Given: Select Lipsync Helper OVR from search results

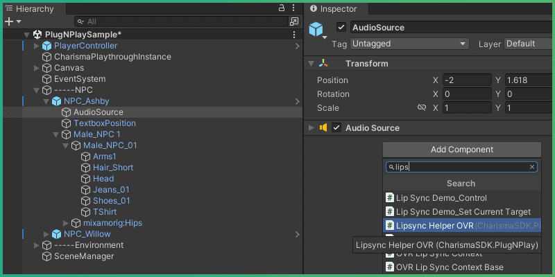Looking at the screenshot, I should tap(434, 226).
